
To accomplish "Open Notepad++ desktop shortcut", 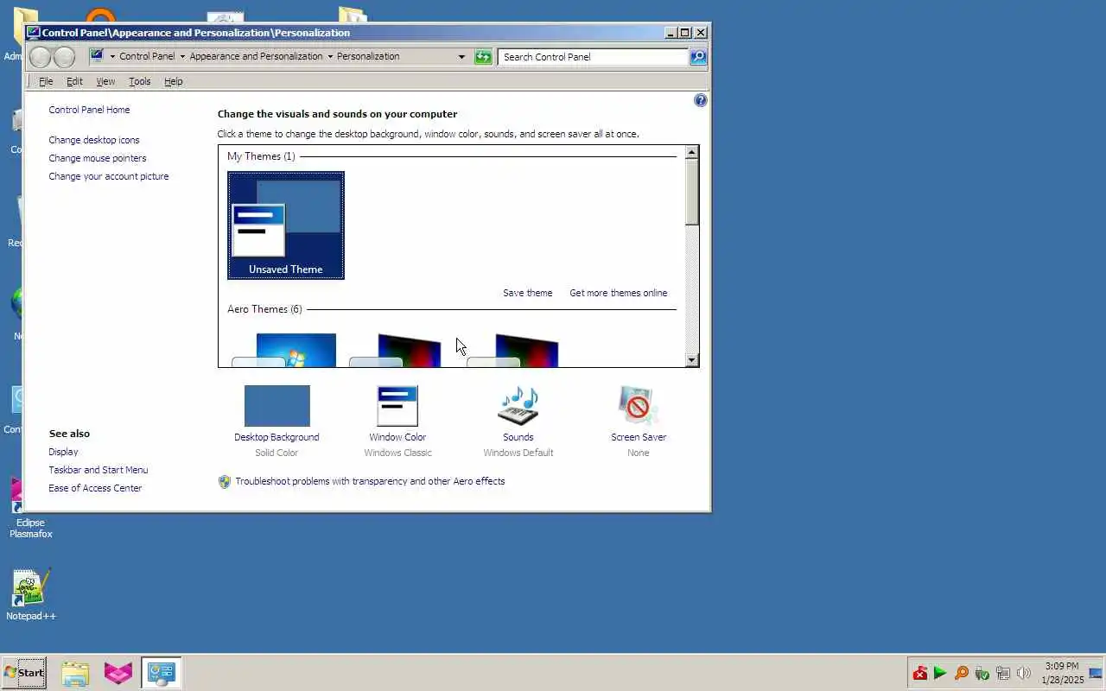I will 30,594.
